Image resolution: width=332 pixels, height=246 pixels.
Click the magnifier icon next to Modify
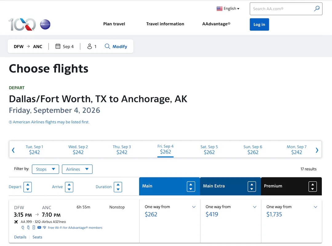point(107,46)
